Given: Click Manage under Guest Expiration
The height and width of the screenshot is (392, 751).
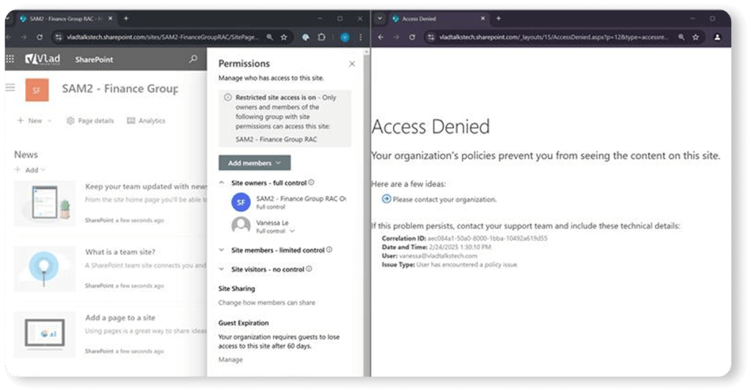Looking at the screenshot, I should tap(230, 360).
